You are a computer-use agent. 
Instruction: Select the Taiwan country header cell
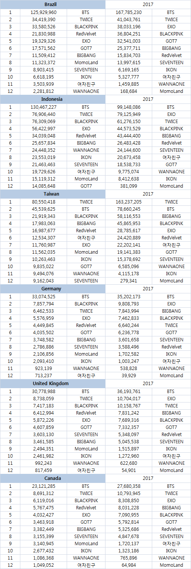click(x=53, y=194)
